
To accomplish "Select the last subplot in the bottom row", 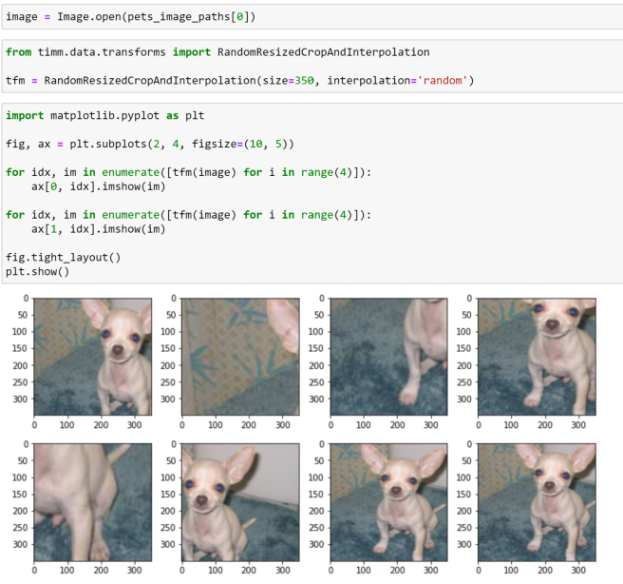I will click(x=537, y=502).
